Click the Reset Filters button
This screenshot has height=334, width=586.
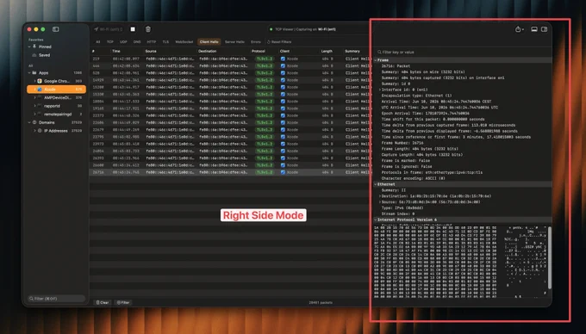[x=279, y=42]
